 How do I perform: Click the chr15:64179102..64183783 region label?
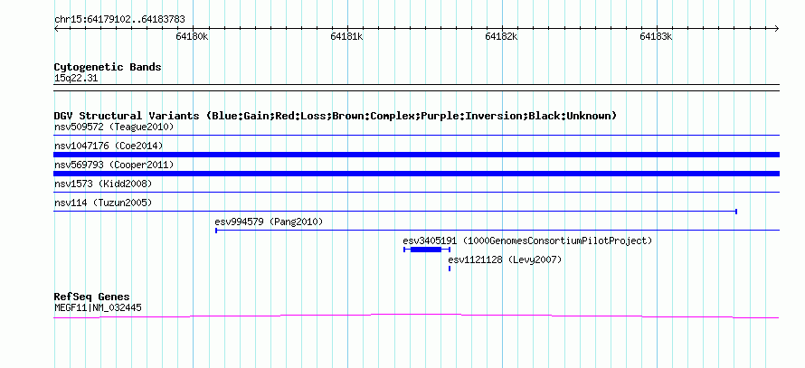click(x=119, y=20)
